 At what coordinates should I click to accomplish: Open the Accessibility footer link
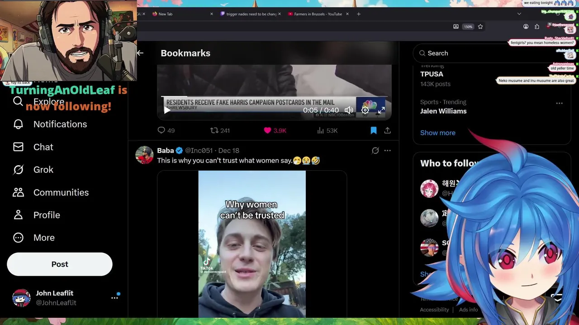[x=434, y=310]
